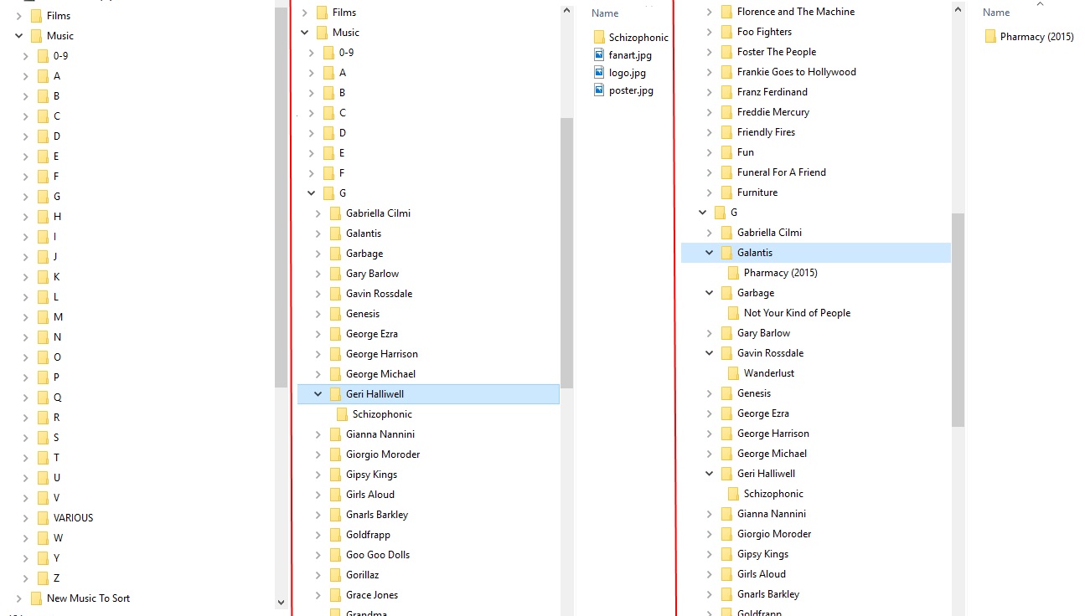
Task: Click the Foo Fighters folder icon
Action: pyautogui.click(x=726, y=32)
